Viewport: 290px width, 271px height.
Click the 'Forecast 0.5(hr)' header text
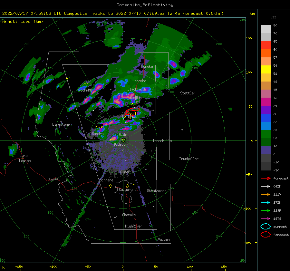[x=203, y=14]
